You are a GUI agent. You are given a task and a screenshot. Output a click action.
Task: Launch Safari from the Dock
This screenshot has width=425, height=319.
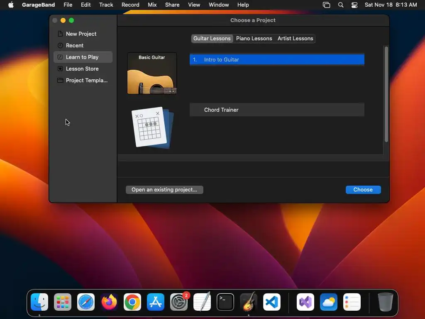point(86,302)
